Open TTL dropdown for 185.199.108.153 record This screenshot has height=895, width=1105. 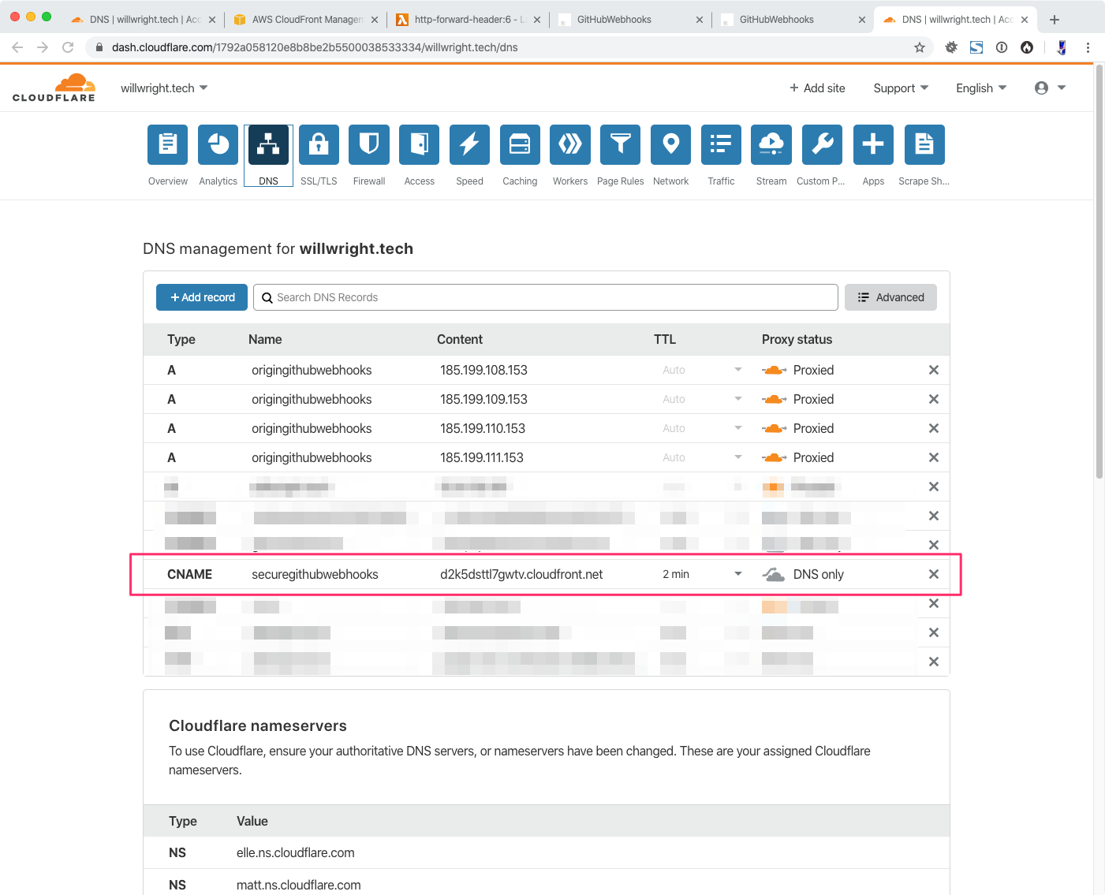coord(737,370)
